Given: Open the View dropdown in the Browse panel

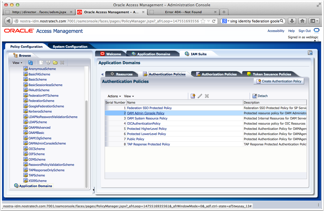Looking at the screenshot, I should click(17, 62).
